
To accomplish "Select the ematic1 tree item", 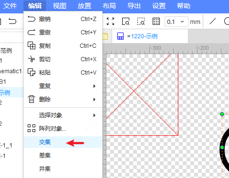I will point(10,71).
